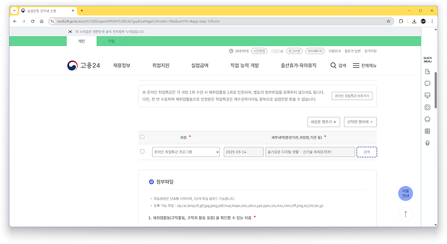Click the checklist icon in the quick menu
This screenshot has width=447, height=244.
click(427, 107)
